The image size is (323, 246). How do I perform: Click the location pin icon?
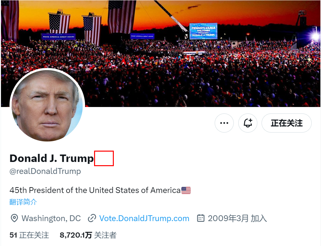pyautogui.click(x=14, y=218)
